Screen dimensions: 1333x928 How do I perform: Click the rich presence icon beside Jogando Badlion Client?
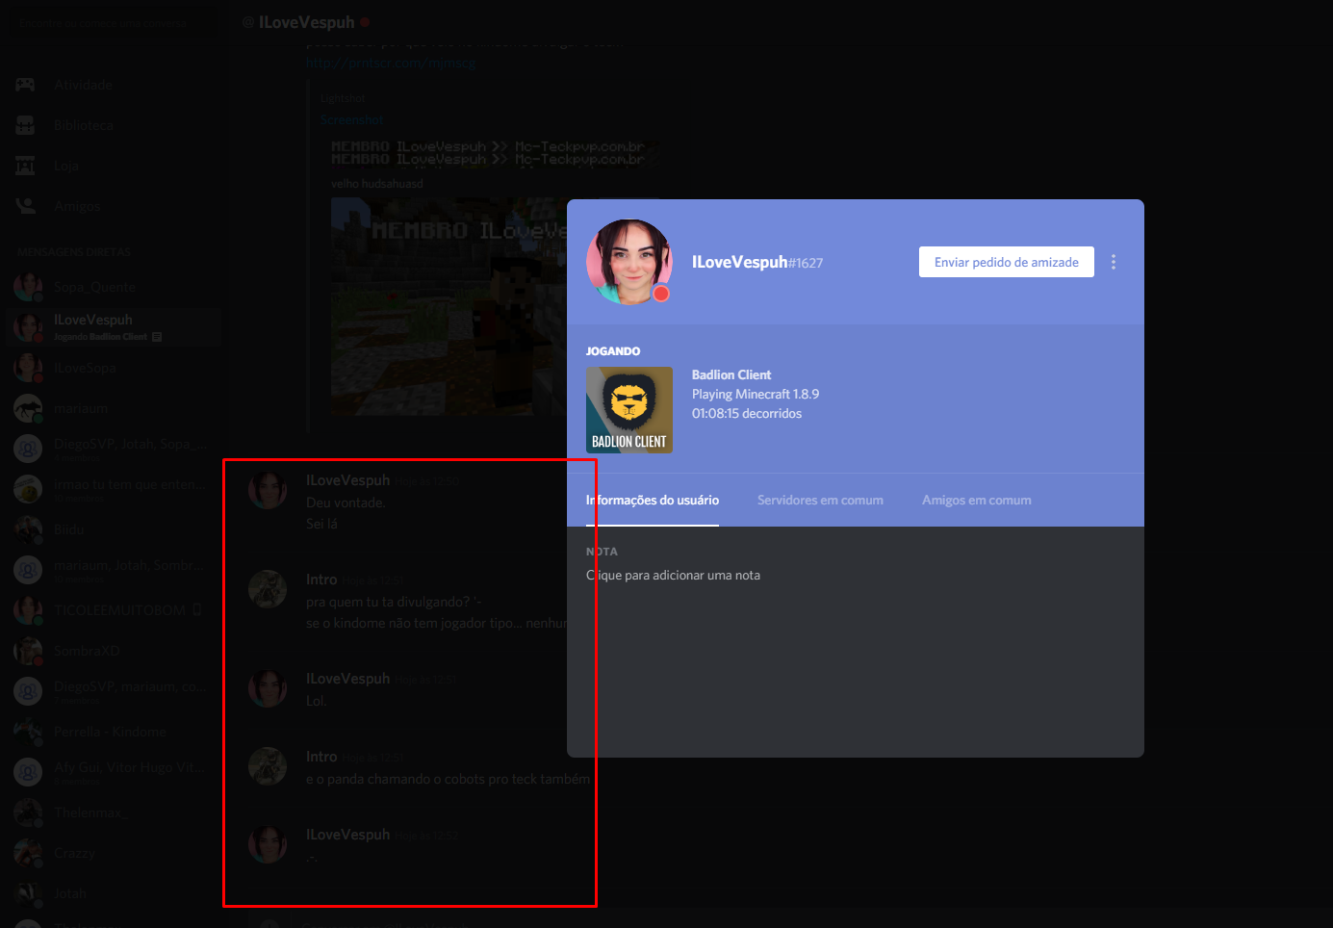point(157,337)
